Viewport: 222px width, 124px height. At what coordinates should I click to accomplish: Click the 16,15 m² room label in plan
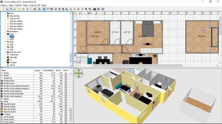(x=202, y=36)
